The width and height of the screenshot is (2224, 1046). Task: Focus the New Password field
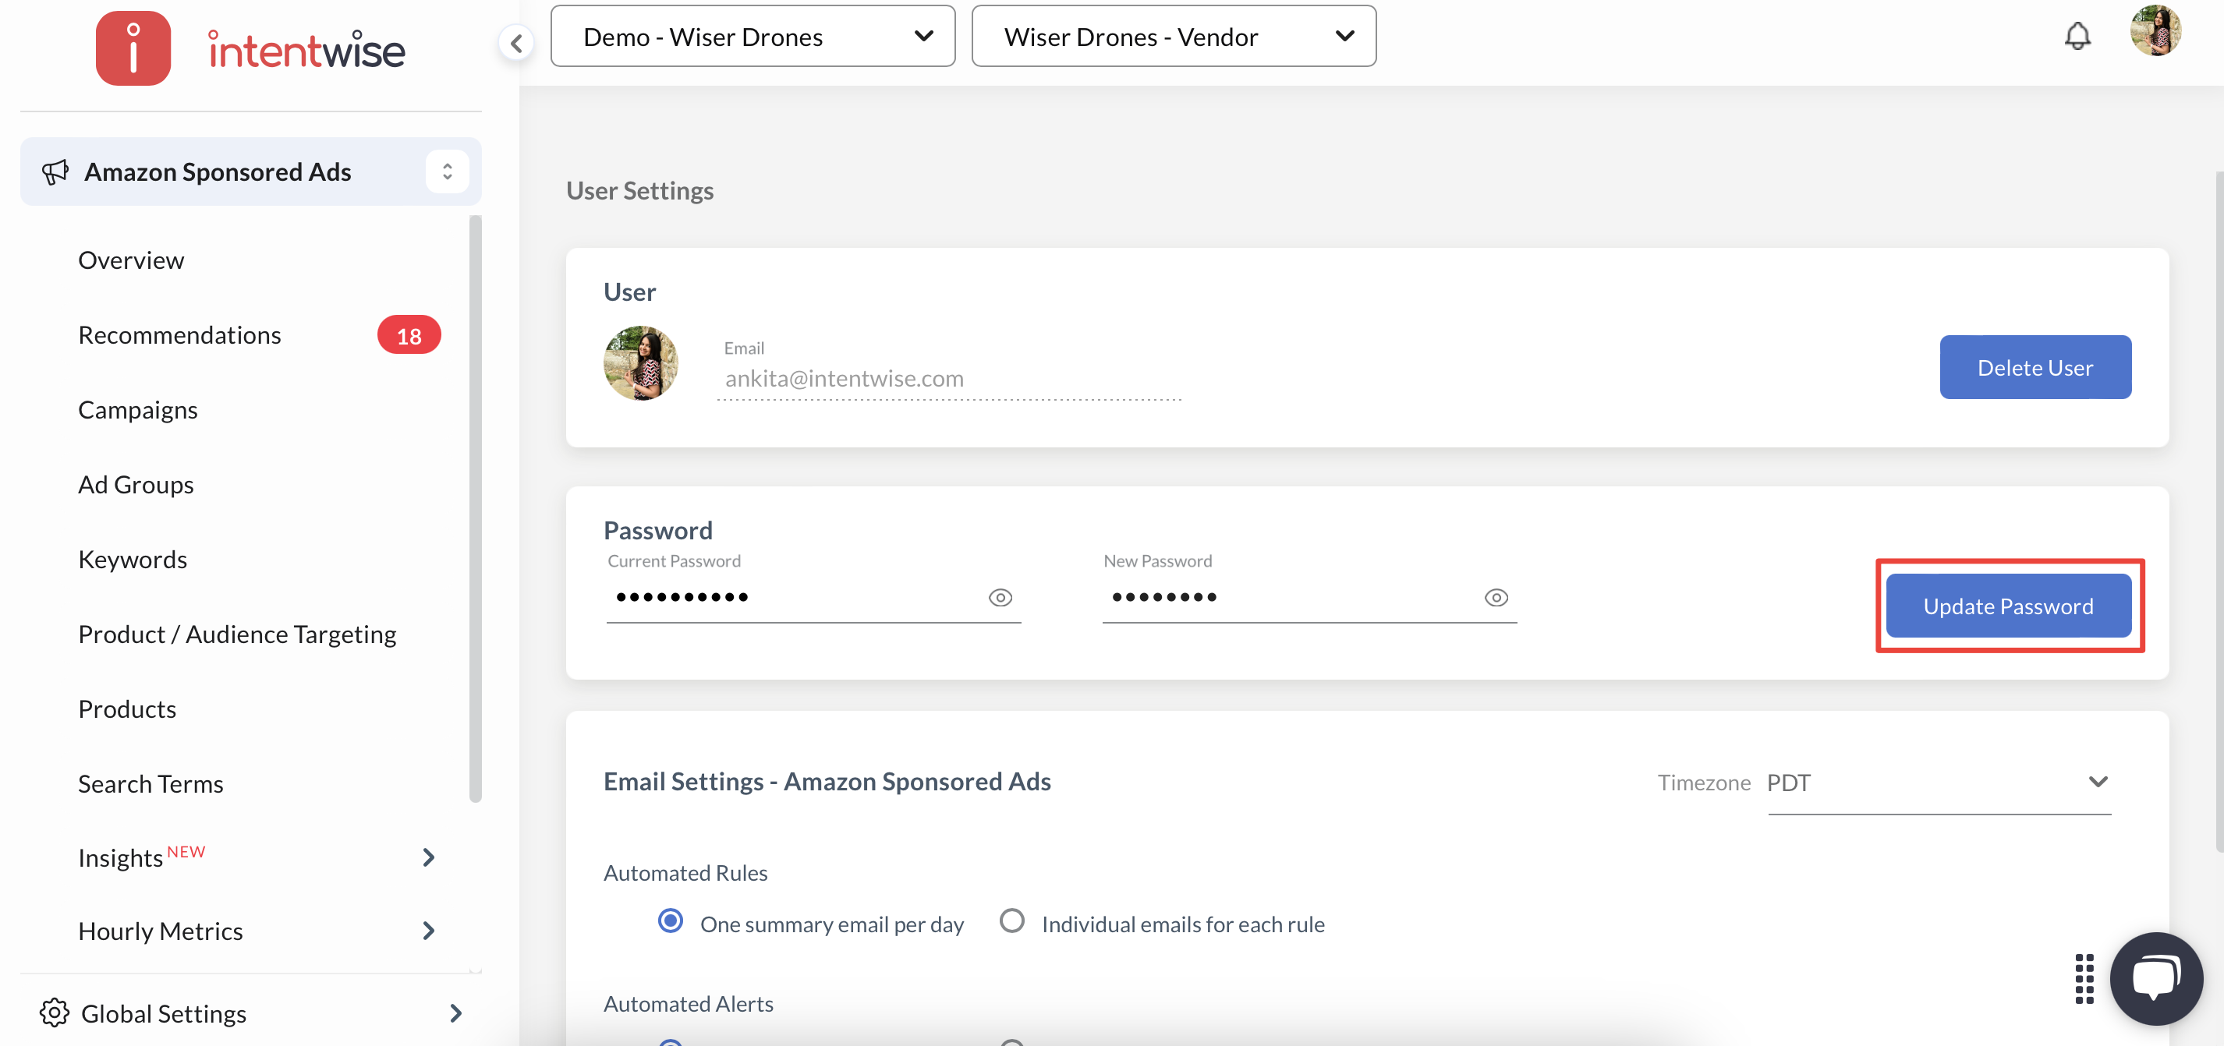[1310, 597]
